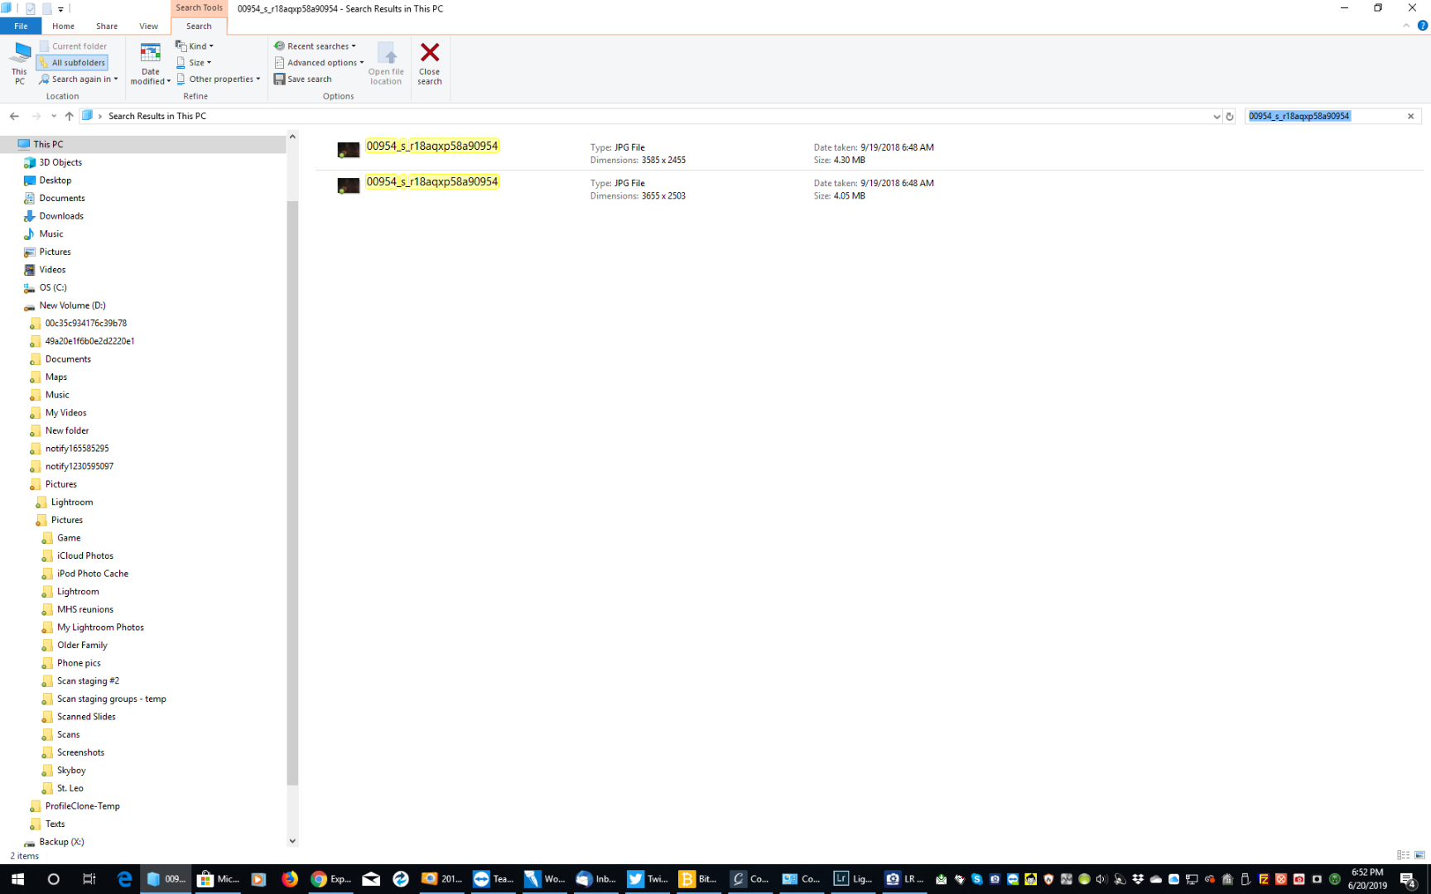Toggle the All subfolders search scope
The width and height of the screenshot is (1431, 894).
click(72, 63)
